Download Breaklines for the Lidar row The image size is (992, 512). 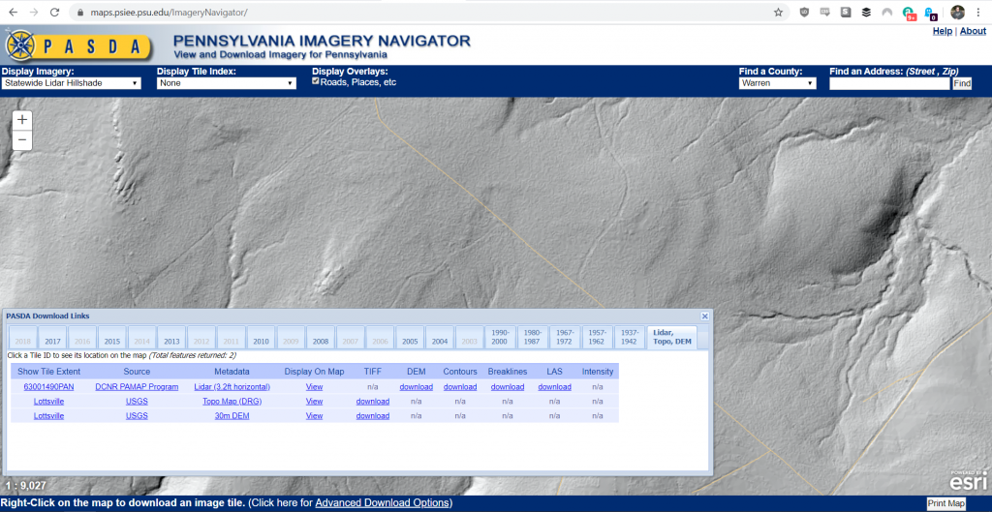(508, 387)
